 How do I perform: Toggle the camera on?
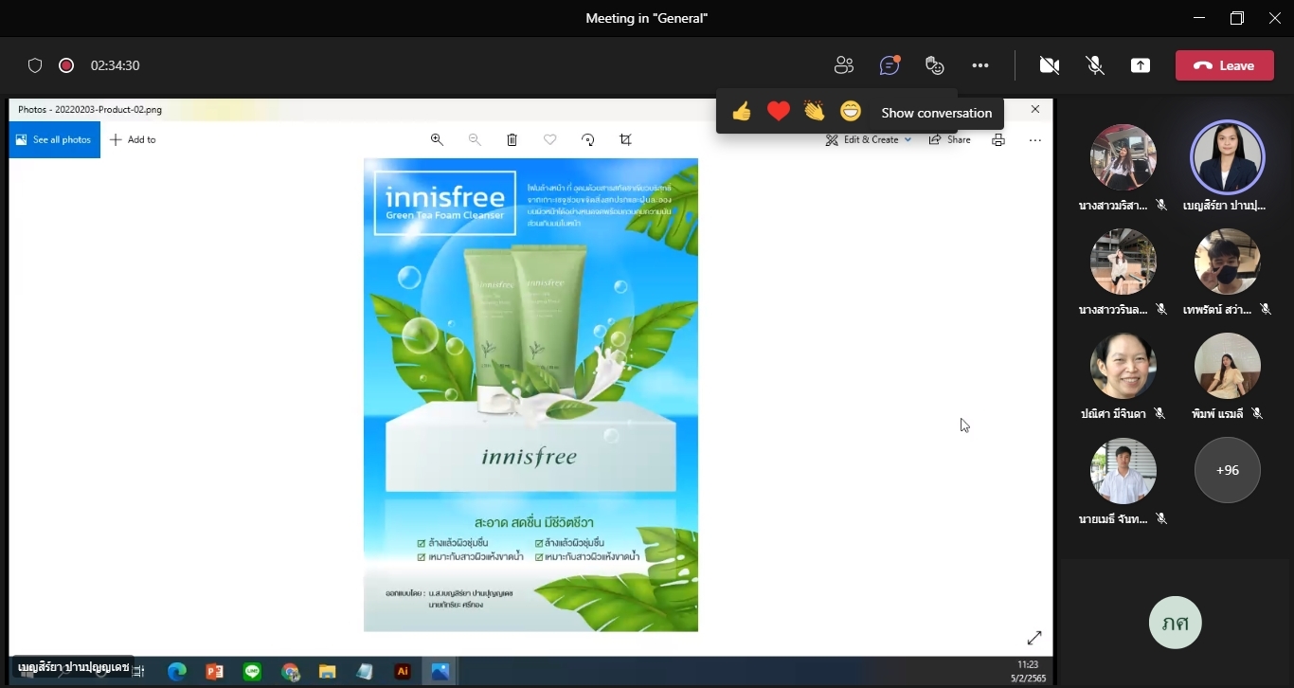tap(1049, 65)
